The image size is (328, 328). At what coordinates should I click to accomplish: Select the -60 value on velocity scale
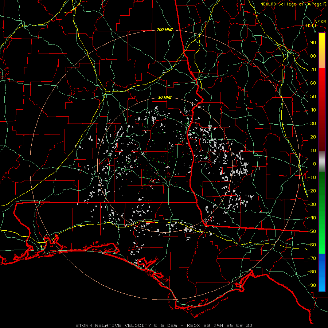pos(312,245)
